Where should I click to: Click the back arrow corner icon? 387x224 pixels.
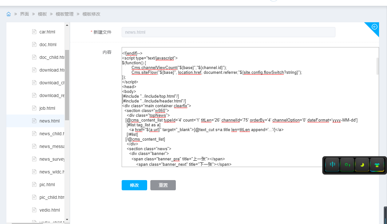(x=375, y=27)
